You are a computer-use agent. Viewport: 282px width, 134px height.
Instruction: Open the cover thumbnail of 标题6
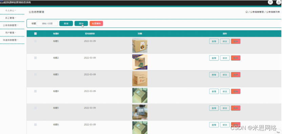tap(140, 128)
